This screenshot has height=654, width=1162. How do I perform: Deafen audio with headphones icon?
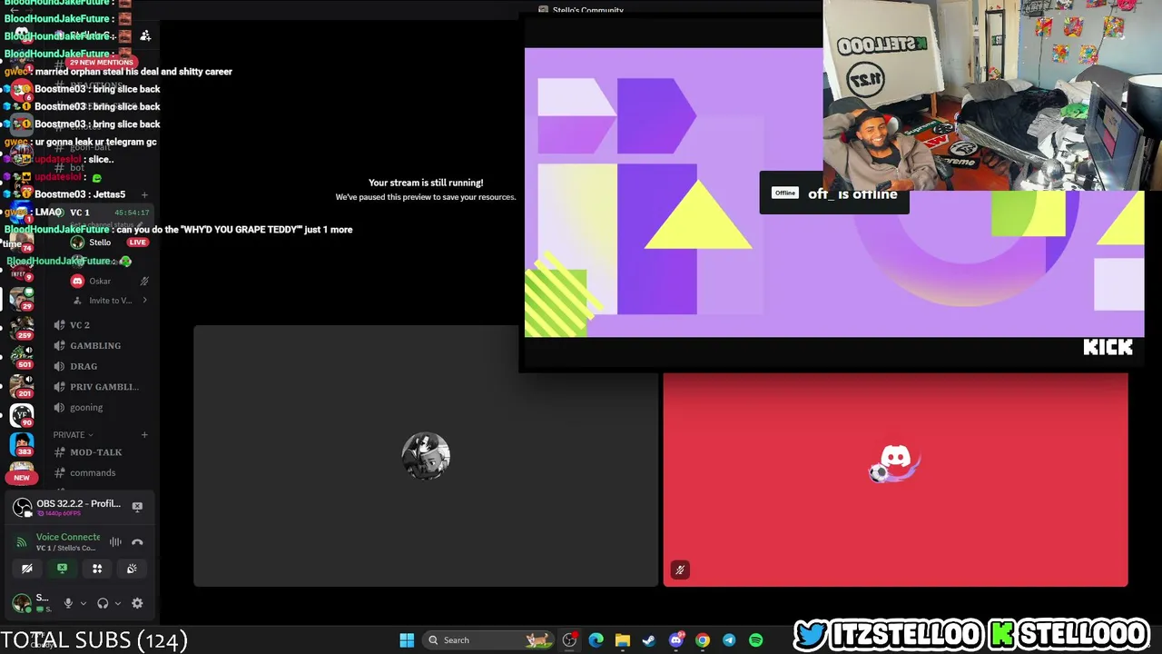103,603
